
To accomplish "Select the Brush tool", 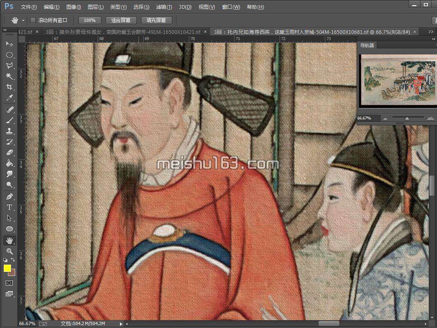I will point(9,120).
